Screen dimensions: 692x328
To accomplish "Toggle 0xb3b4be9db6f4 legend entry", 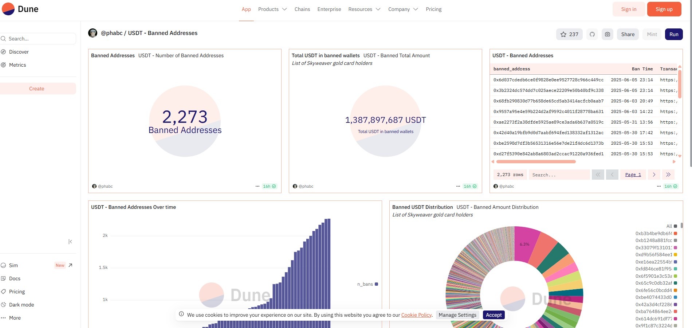I will (x=656, y=234).
